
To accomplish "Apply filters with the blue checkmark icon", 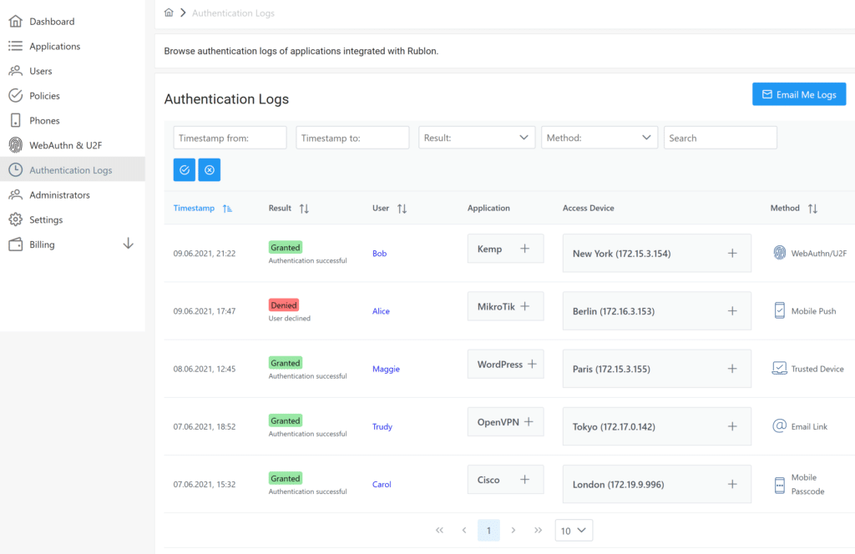I will (184, 169).
